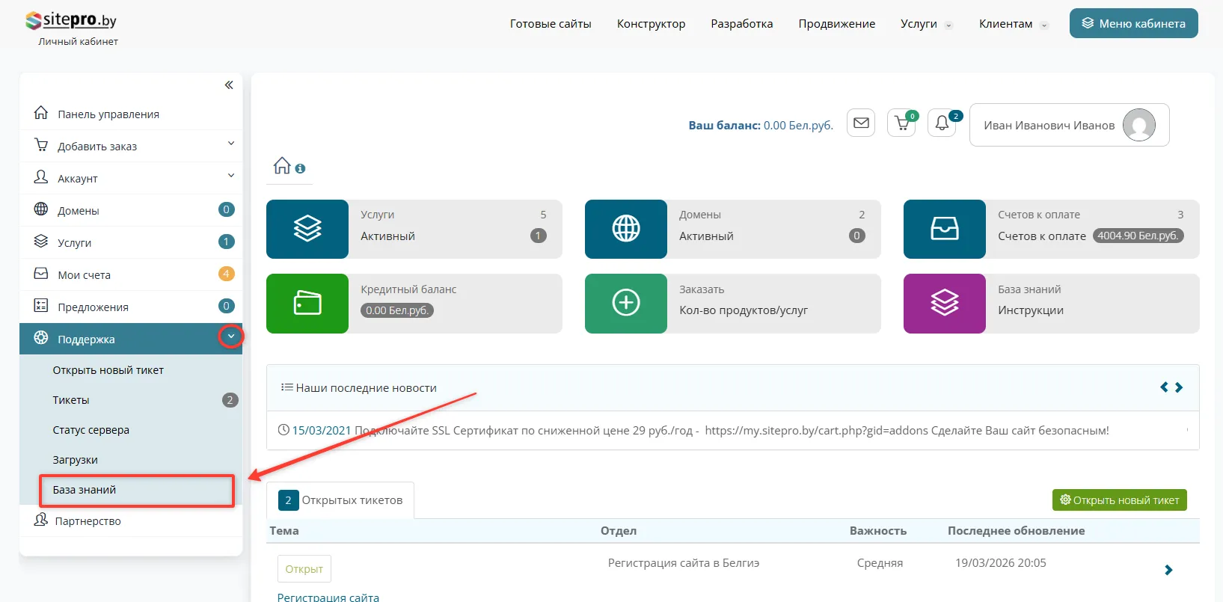Click the purple knowledge base tile icon

(945, 303)
